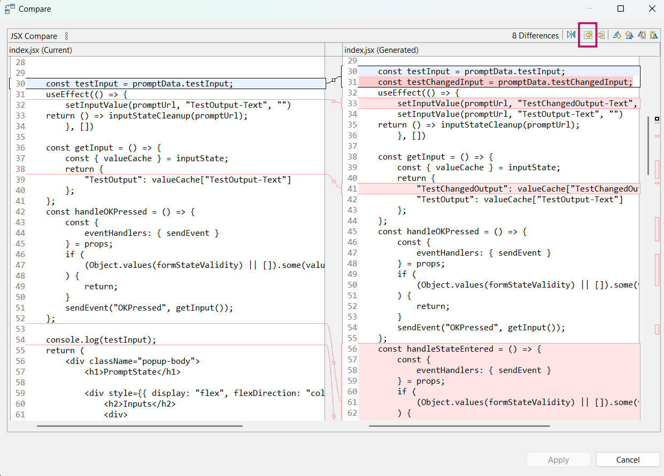
Task: Click 'const handleOKPressed' in the Current pane
Action: pos(120,211)
